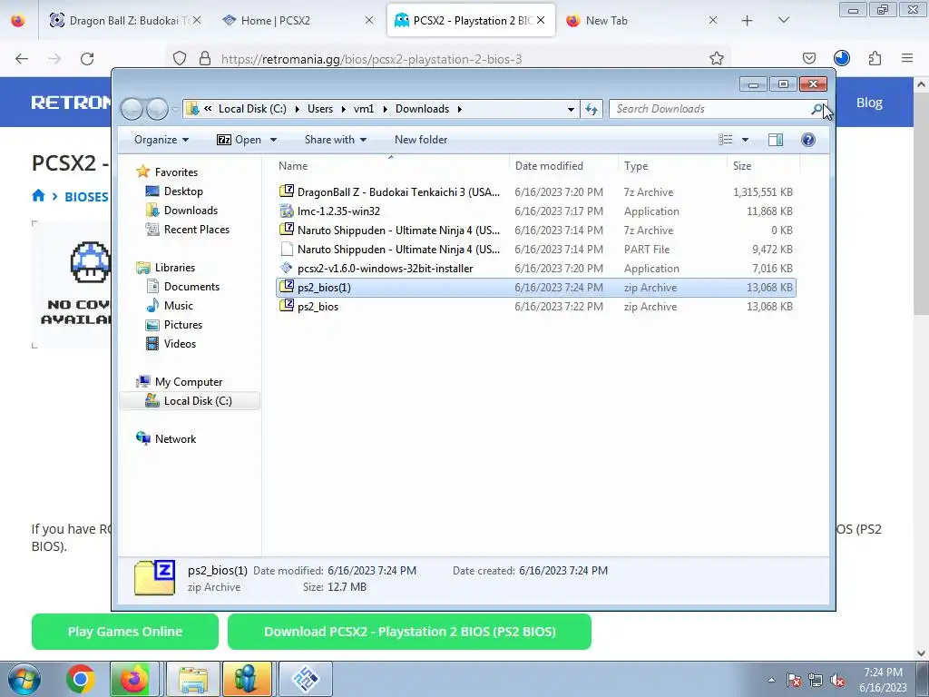Sort files by the Type column
This screenshot has height=697, width=929.
[x=672, y=166]
